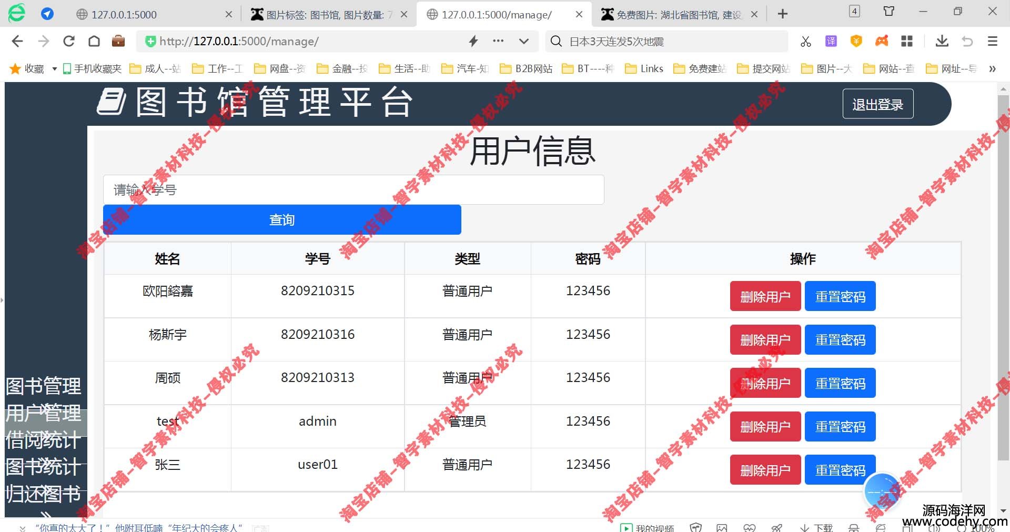
Task: Click the search magnifier icon
Action: pyautogui.click(x=556, y=41)
